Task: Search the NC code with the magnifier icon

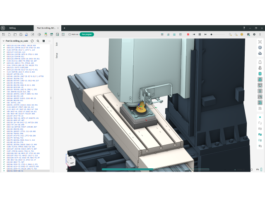Action: point(38,41)
